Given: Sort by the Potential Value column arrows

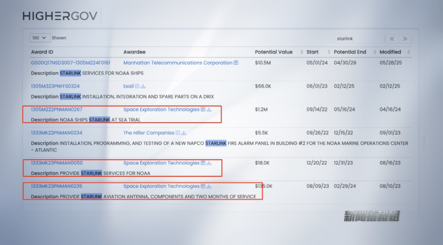Looking at the screenshot, I should coord(301,52).
